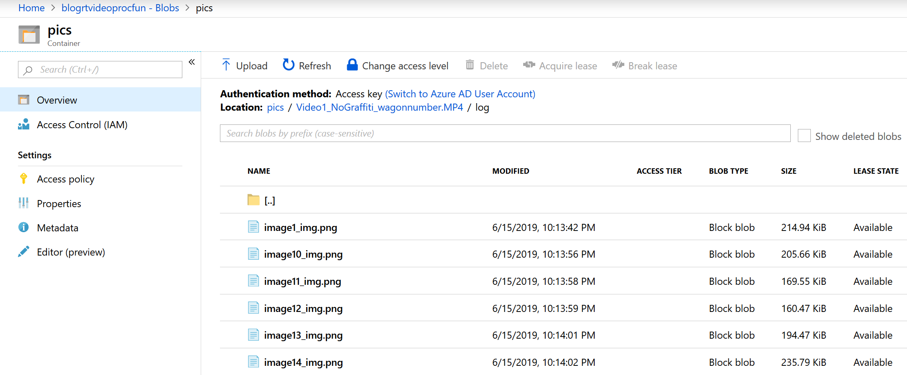Go to Home breadcrumb link
Screen dimensions: 907x375
click(x=31, y=8)
